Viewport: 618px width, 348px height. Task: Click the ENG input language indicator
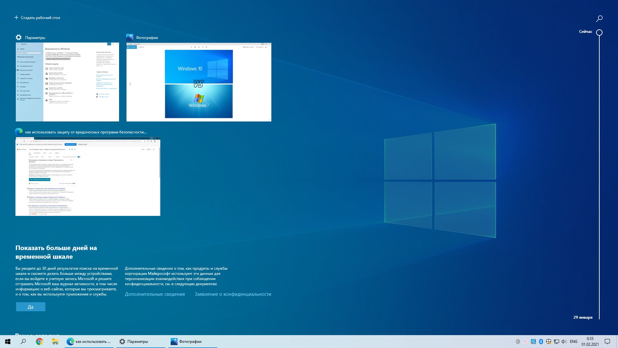click(x=574, y=342)
